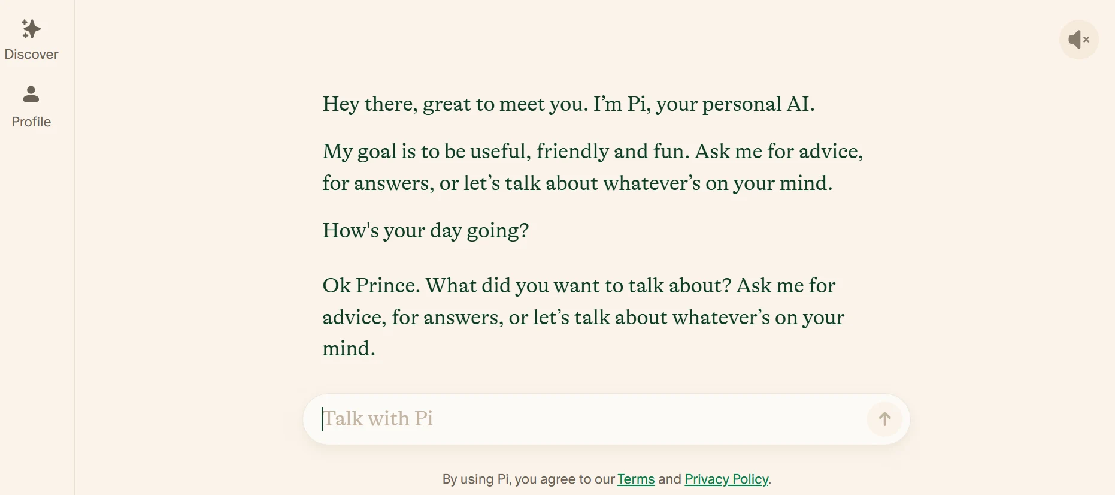Click the final word "mind." of the last message

click(349, 349)
